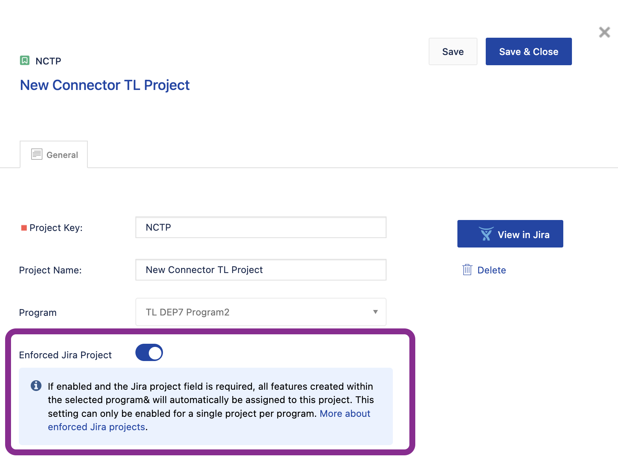Click the General tab document icon
The width and height of the screenshot is (618, 462).
coord(37,154)
